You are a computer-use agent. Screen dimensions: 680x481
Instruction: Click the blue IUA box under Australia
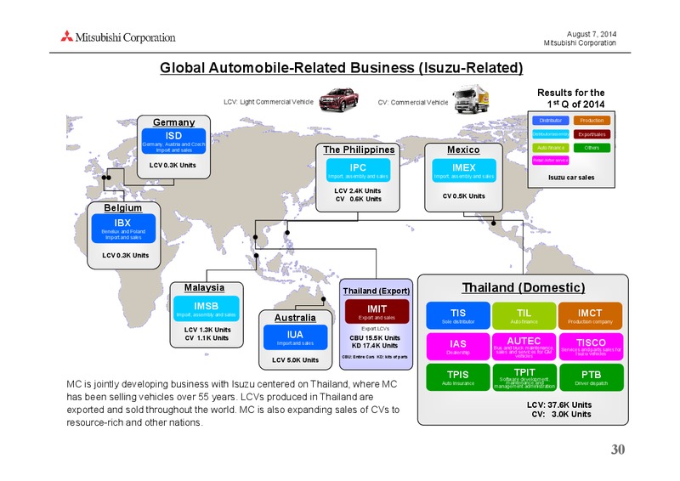(x=295, y=337)
